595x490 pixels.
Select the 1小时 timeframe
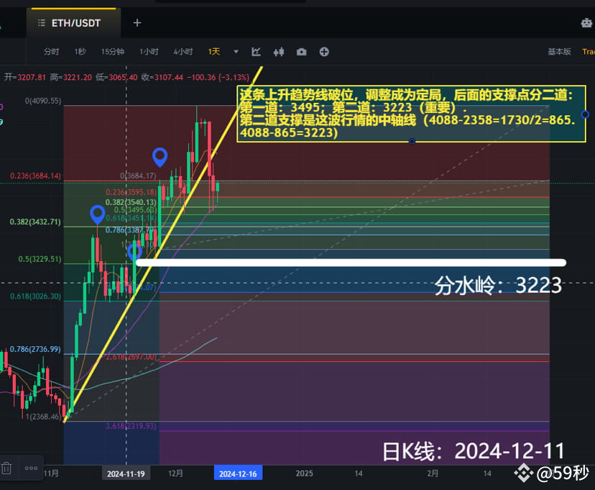[148, 52]
